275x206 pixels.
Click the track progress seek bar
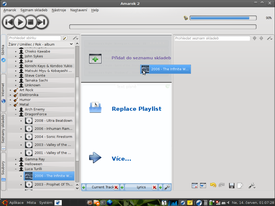[163, 27]
